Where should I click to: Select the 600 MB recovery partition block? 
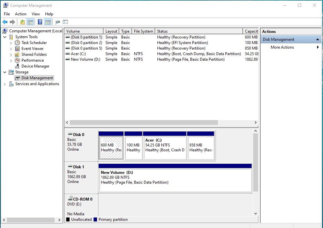click(111, 146)
